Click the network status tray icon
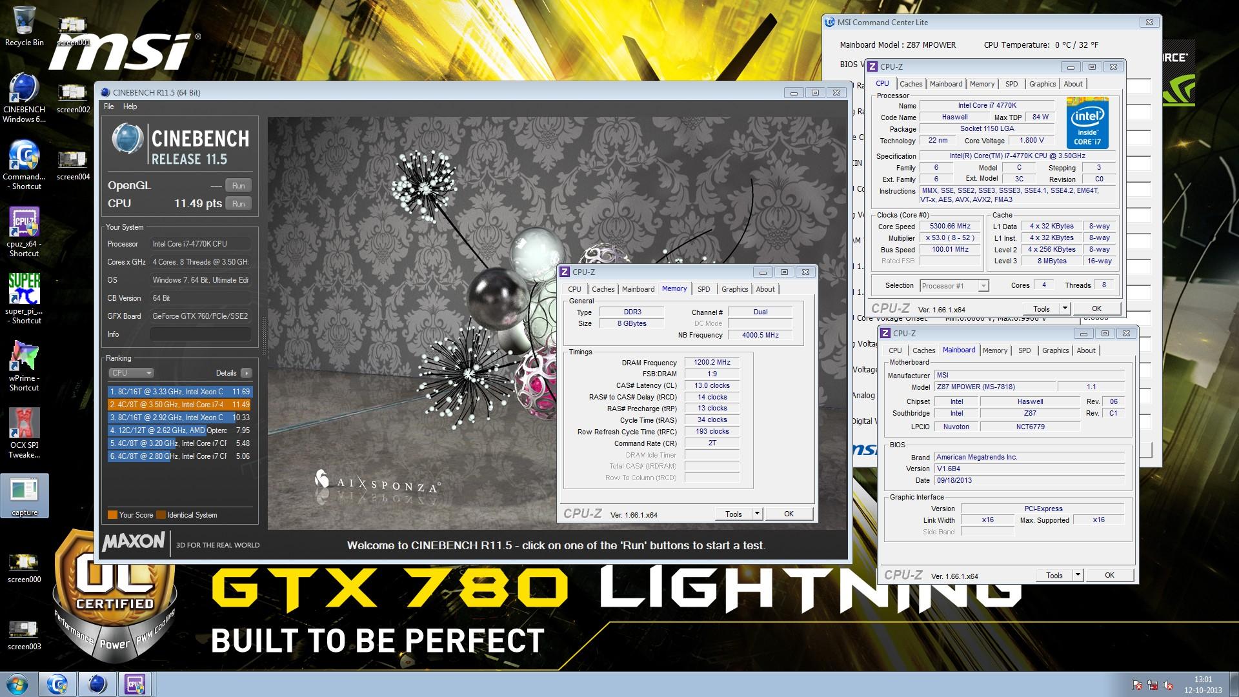Screen dimensions: 1239x697 pos(1153,685)
